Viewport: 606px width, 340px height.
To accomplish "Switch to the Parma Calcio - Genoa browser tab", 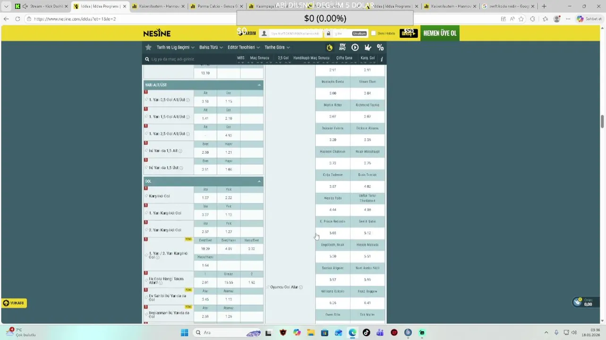I will coord(216,6).
